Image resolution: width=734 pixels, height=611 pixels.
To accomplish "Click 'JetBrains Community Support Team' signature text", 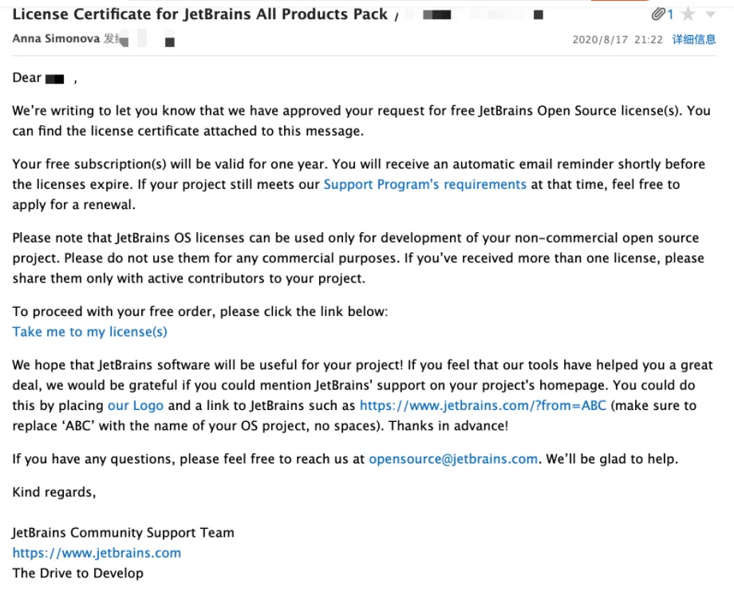I will tap(123, 532).
